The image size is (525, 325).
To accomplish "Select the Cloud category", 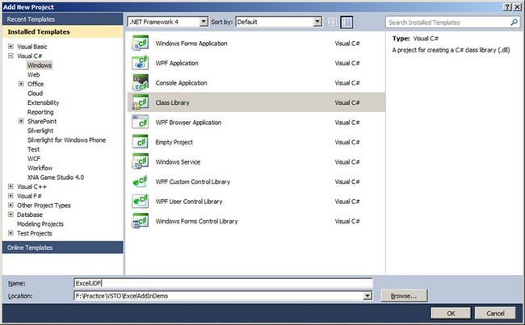I will pyautogui.click(x=36, y=94).
